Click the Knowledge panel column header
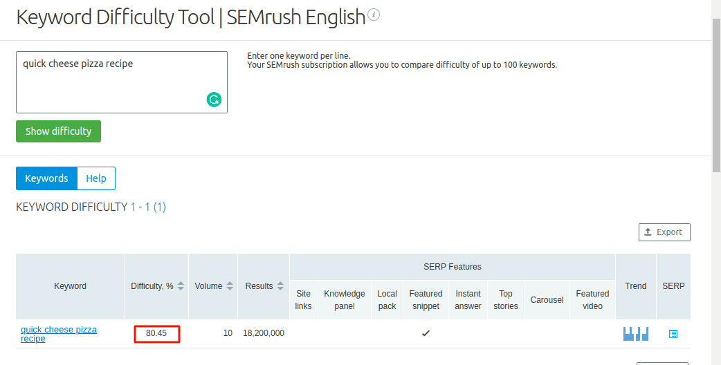This screenshot has height=365, width=721. click(x=345, y=300)
